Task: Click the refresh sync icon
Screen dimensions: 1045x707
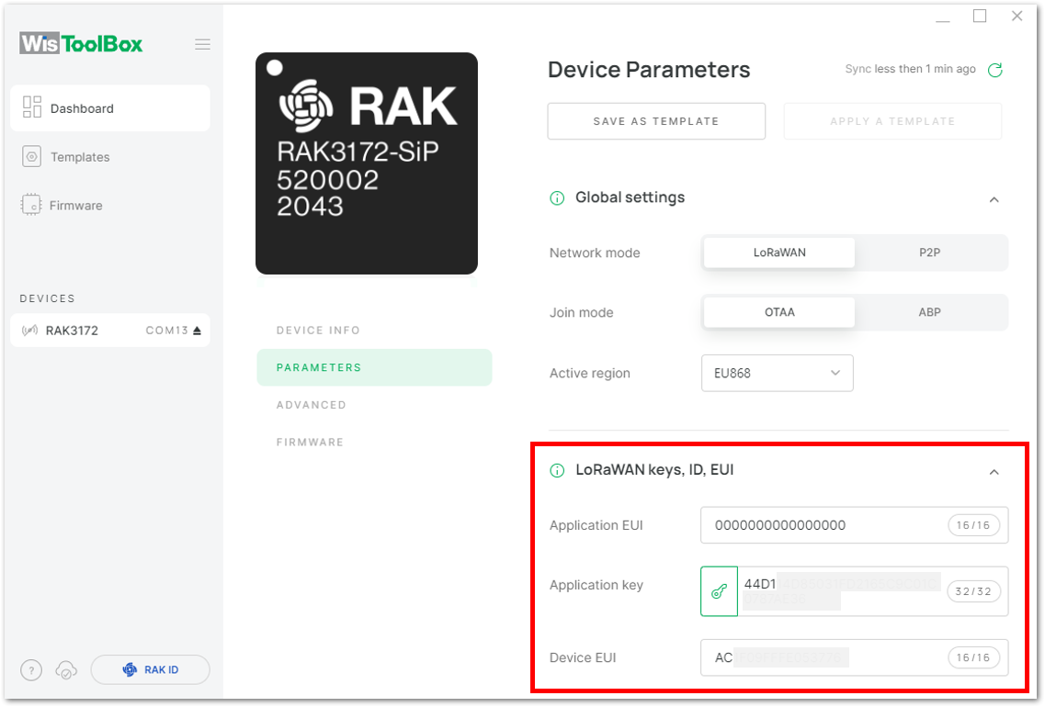Action: coord(995,70)
